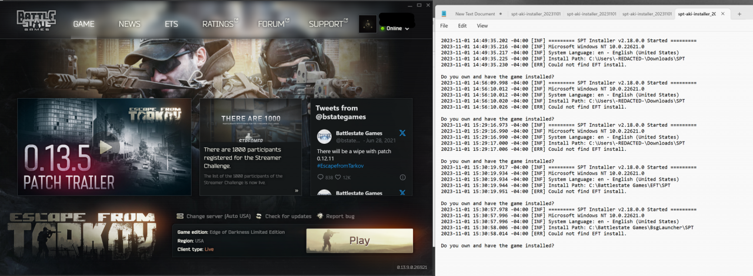Click the X logo on second tweet
Image resolution: width=753 pixels, height=276 pixels.
[402, 193]
